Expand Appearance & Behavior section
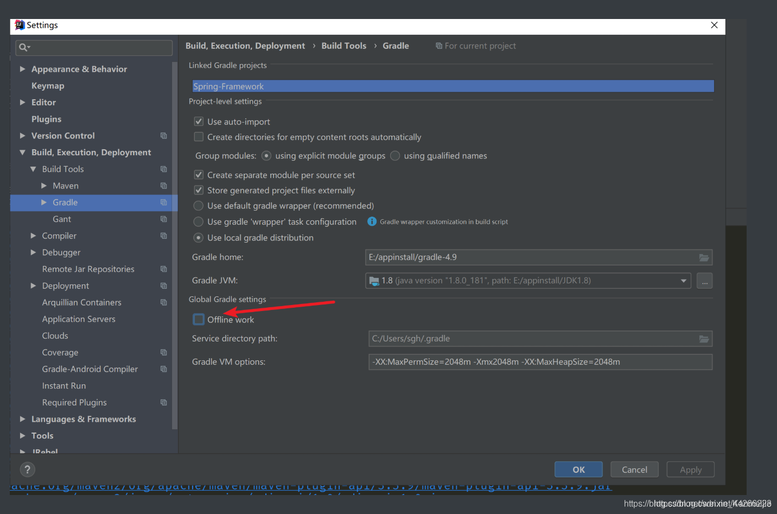Viewport: 777px width, 514px height. pos(23,69)
